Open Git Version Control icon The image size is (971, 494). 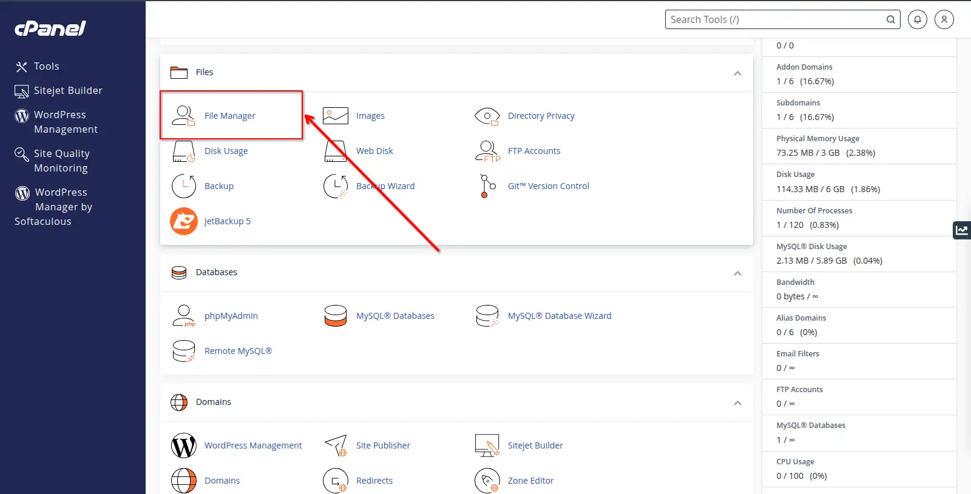click(487, 186)
